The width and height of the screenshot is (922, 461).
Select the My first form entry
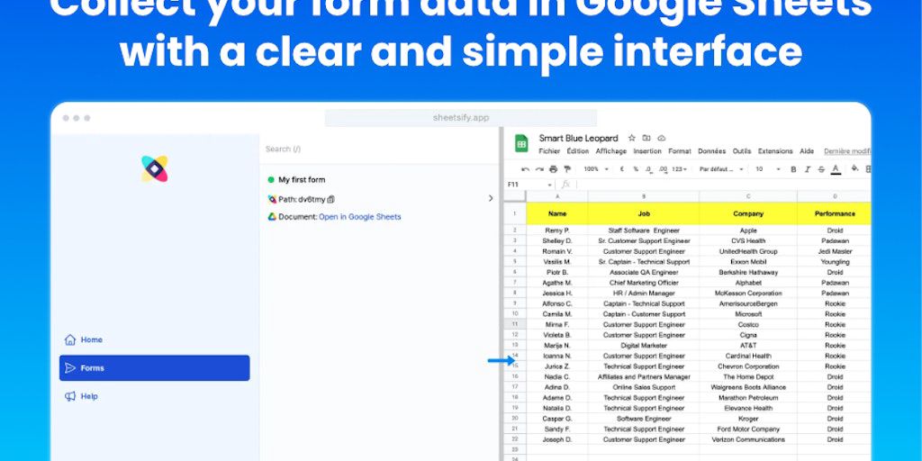tap(302, 180)
